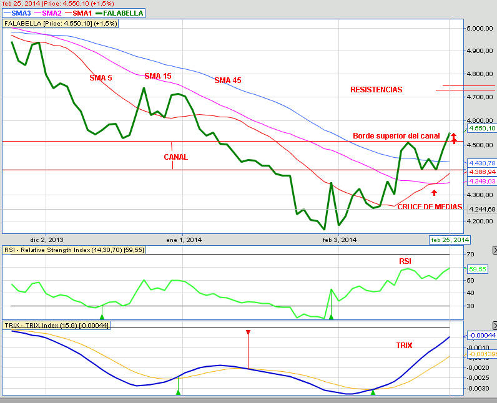Screen dimensions: 497x403
Task: Click the 4.550,10 current price label
Action: [x=481, y=129]
